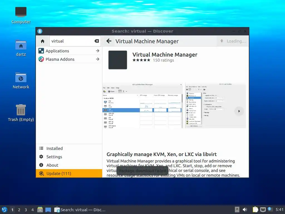Launch file manager from the taskbar
Viewport: 285px width, 214px height.
pos(40,210)
